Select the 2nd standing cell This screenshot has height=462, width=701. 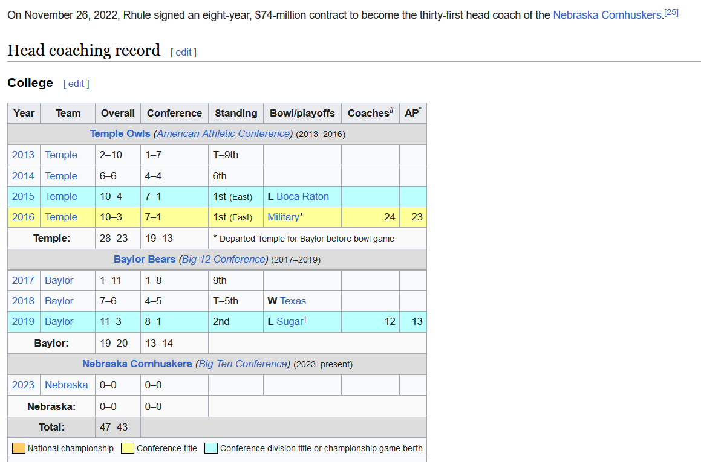point(236,321)
